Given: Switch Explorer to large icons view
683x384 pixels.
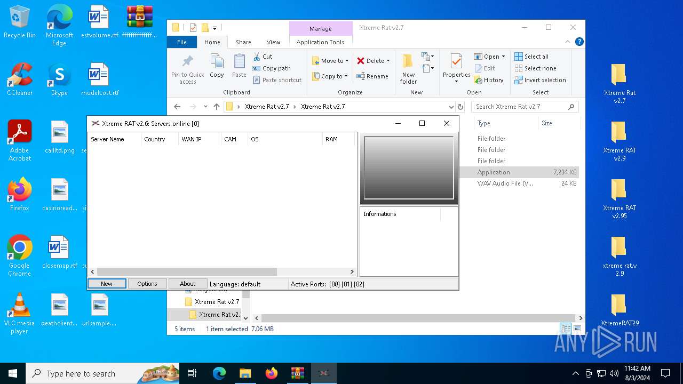Looking at the screenshot, I should pyautogui.click(x=577, y=329).
